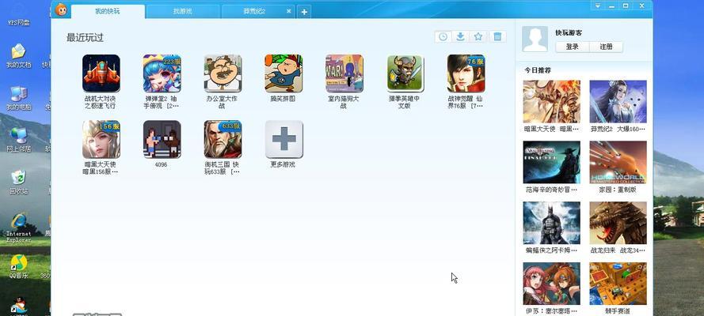Launch 战神觉醒 game with 76服 badge

tap(466, 73)
